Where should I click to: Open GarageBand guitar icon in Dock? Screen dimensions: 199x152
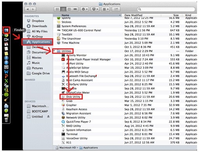[6, 99]
